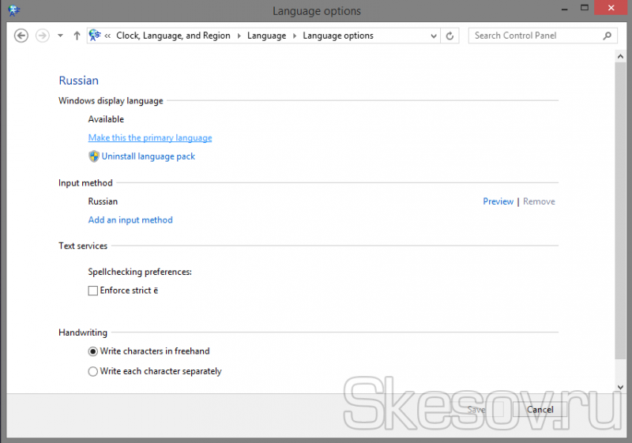The width and height of the screenshot is (632, 443).
Task: Click the Back navigation arrow
Action: pyautogui.click(x=21, y=36)
